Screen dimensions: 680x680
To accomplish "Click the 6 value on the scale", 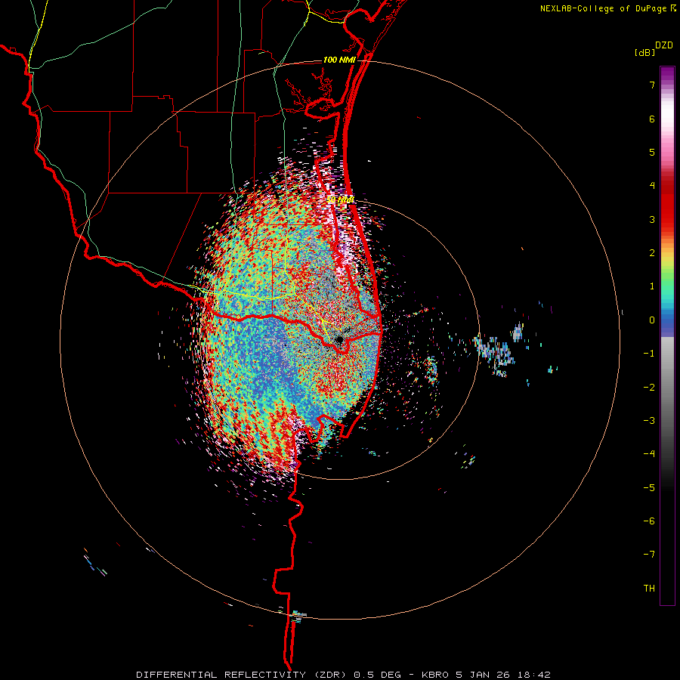I will coord(652,119).
